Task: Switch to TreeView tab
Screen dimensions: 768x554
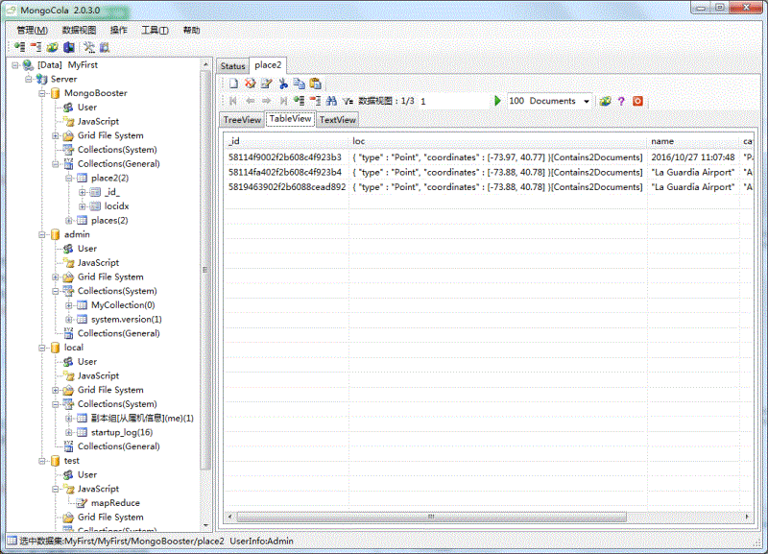Action: 242,120
